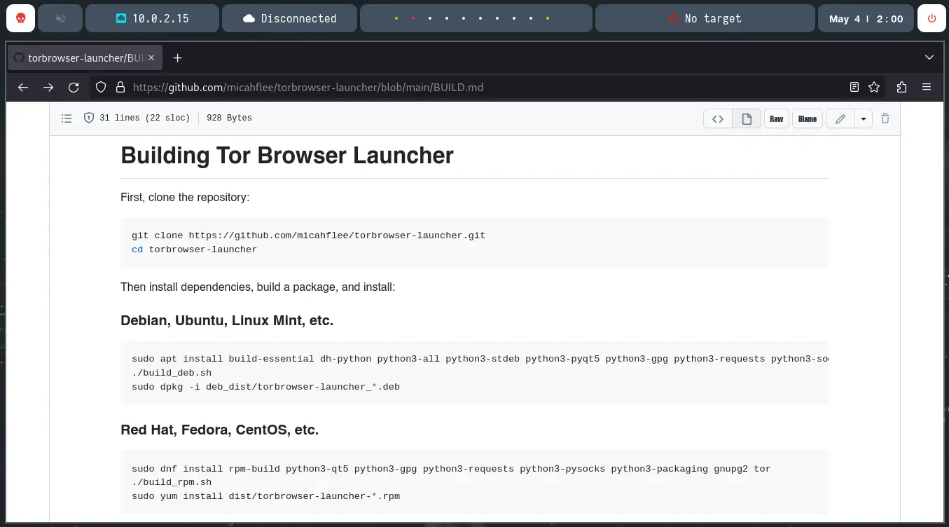This screenshot has height=527, width=949.
Task: Click the Disconnected cloud status
Action: click(289, 19)
